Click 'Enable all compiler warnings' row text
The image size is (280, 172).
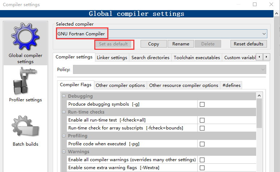pyautogui.click(x=132, y=160)
